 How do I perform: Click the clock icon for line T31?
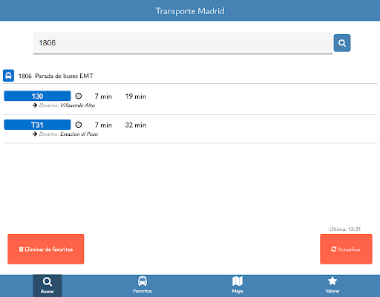point(79,125)
